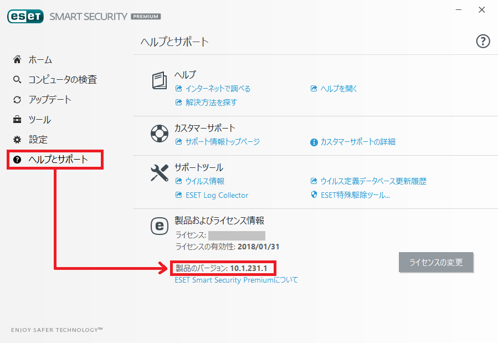
Task: Click the question mark help icon at top right
Action: [x=482, y=42]
